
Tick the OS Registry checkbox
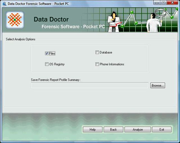(x=47, y=64)
